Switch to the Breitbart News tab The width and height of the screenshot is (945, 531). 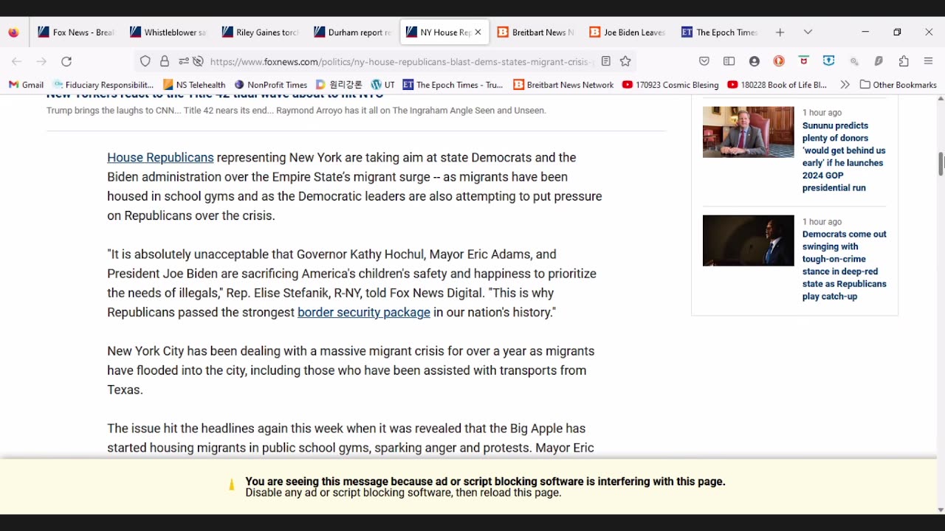[x=536, y=32]
